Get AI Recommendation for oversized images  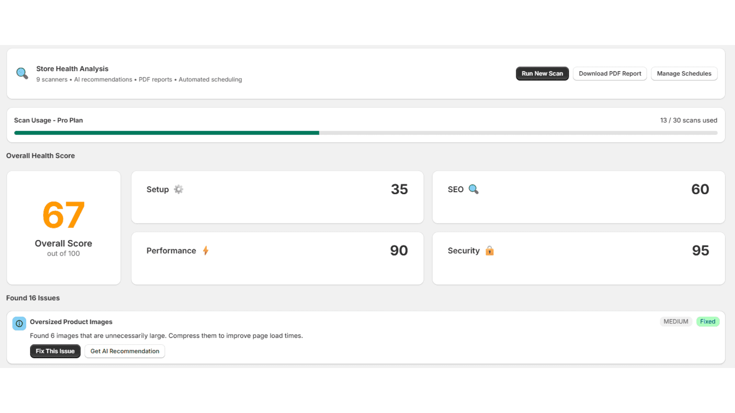[124, 351]
